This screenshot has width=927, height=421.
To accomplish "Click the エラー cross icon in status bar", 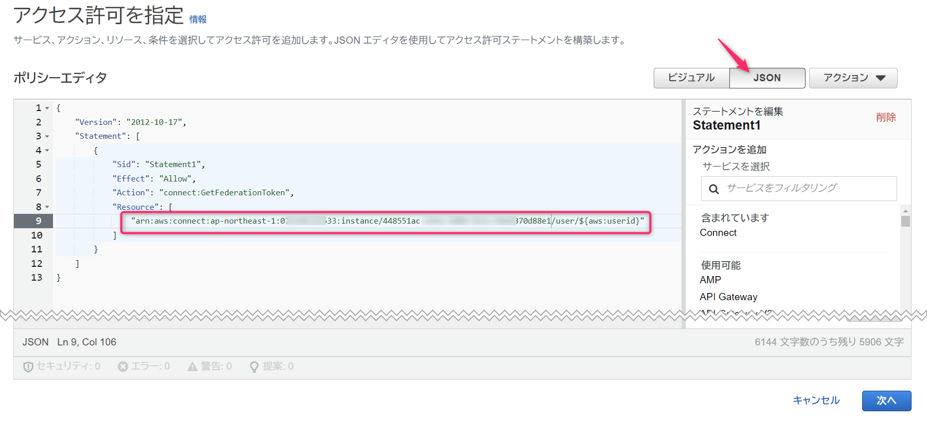I will coord(123,367).
